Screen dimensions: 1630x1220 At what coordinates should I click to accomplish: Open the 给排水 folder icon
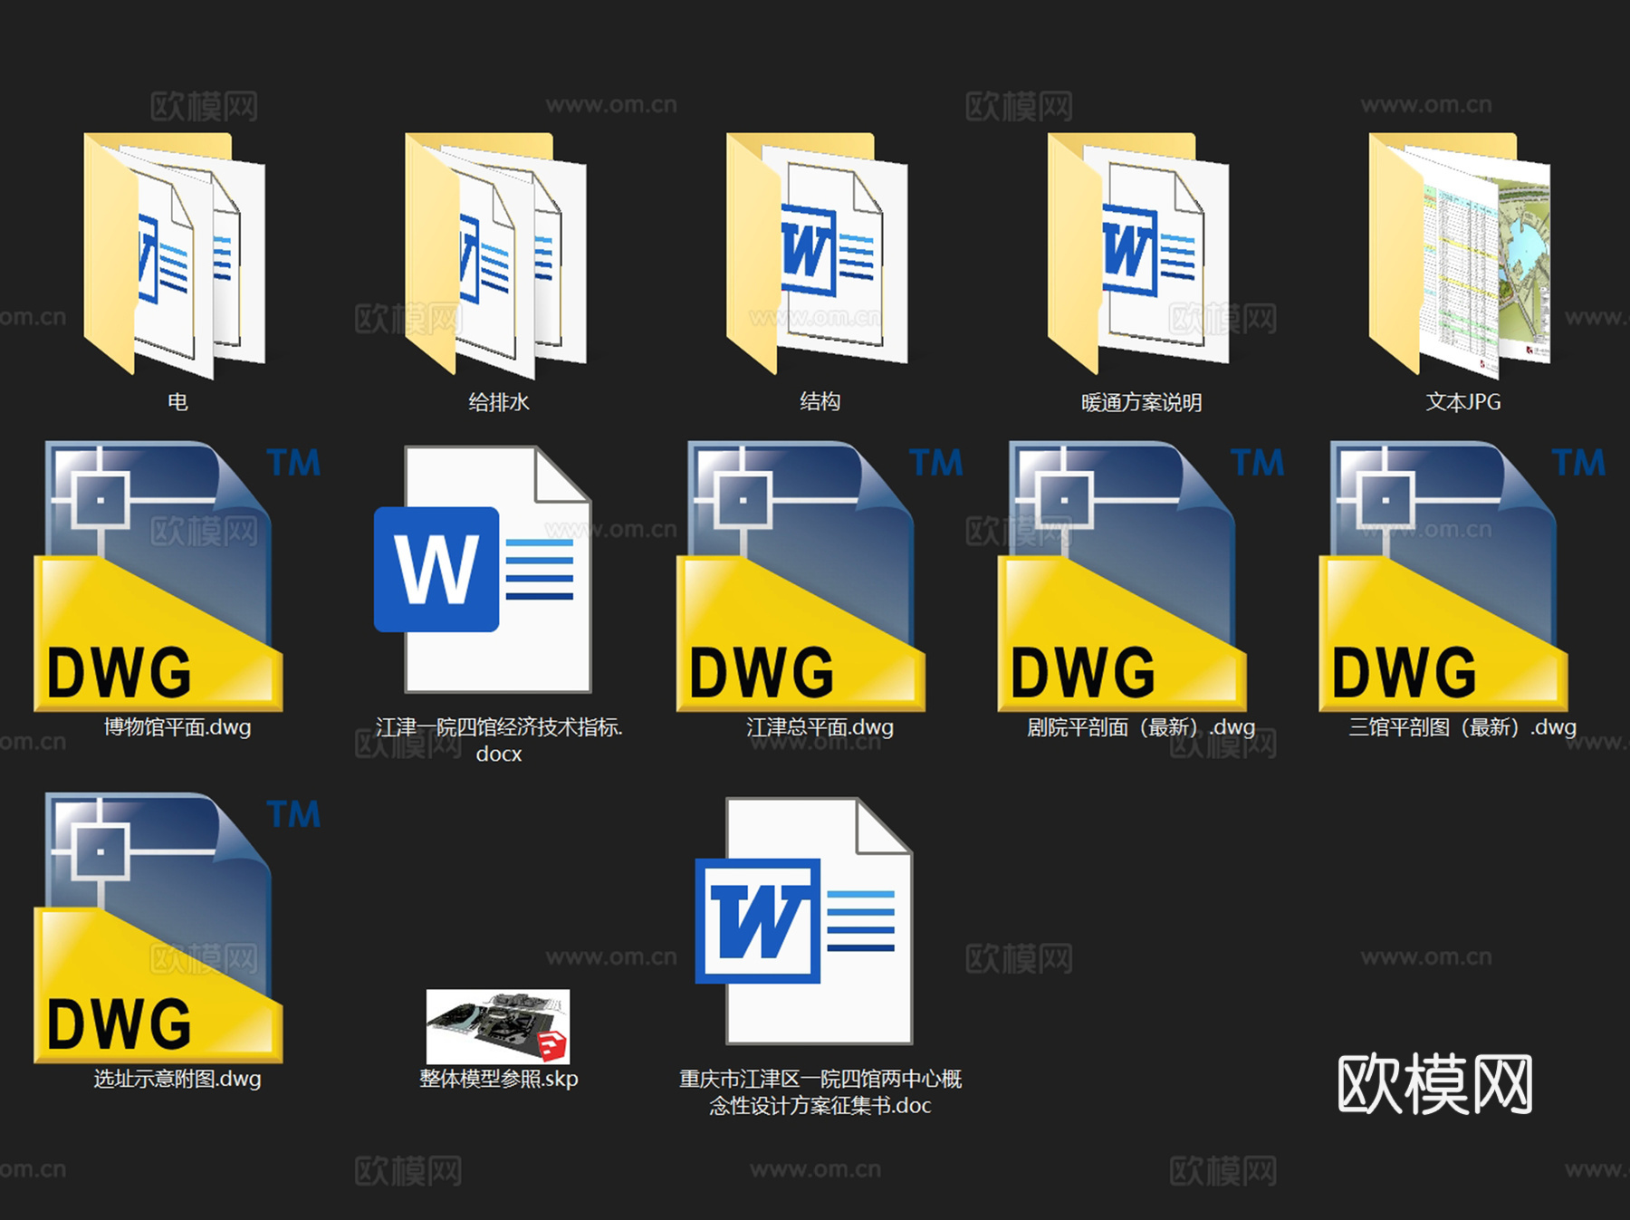tap(496, 255)
